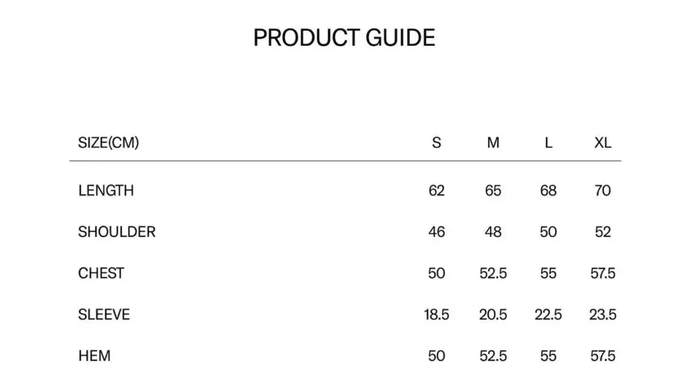Click sleeve value 20.5 for size M
The width and height of the screenshot is (690, 383).
(493, 314)
